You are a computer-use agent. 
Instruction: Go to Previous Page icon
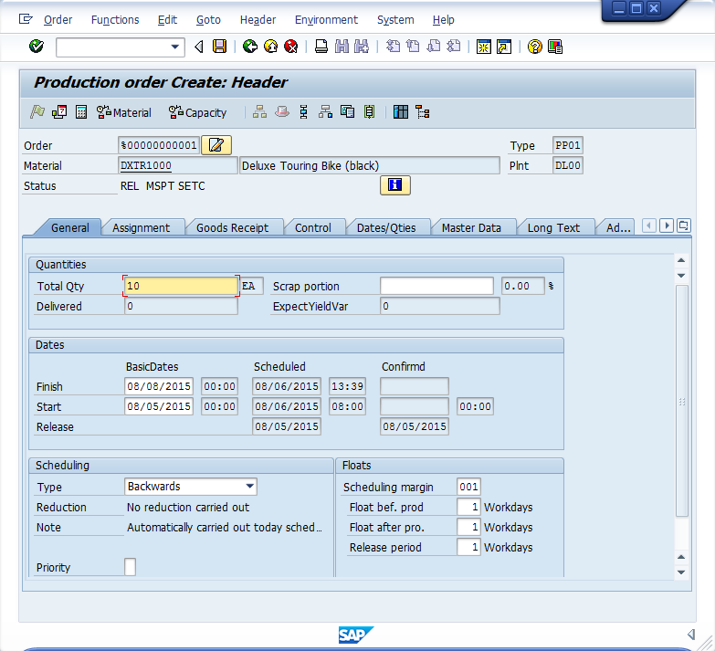[x=413, y=47]
